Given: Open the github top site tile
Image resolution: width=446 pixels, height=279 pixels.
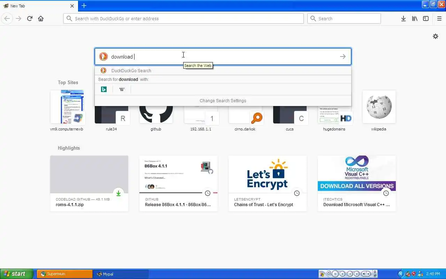Looking at the screenshot, I should (x=156, y=119).
